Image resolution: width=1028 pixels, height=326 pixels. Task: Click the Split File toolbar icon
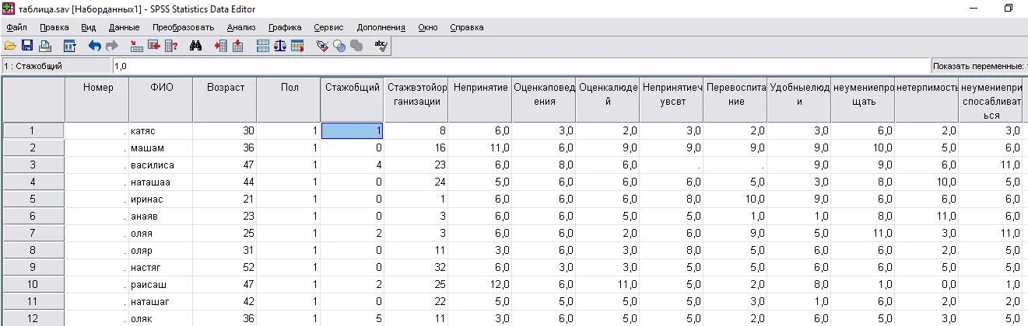click(x=263, y=46)
